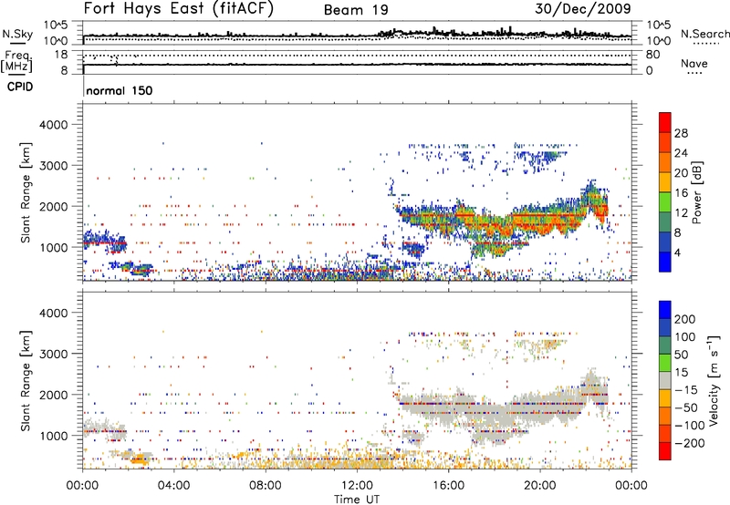Click the 'Power [dB]' color bar label
The width and height of the screenshot is (730, 505).
pos(697,192)
